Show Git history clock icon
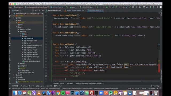171x96 pixels. (x=133, y=7)
